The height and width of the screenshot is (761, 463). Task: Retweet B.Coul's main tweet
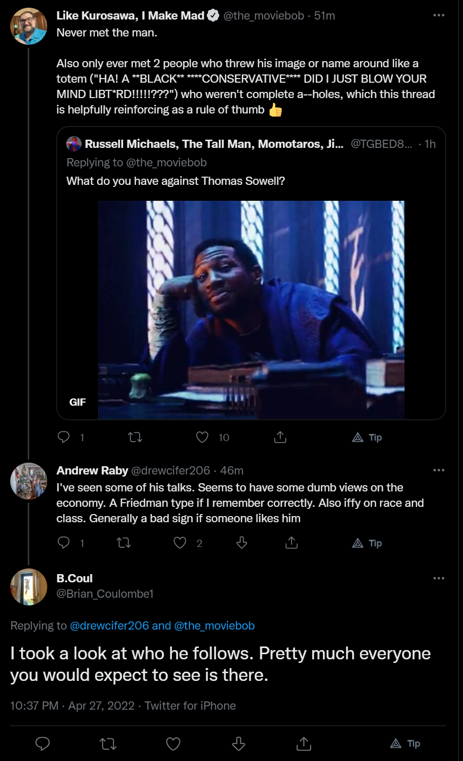(108, 744)
